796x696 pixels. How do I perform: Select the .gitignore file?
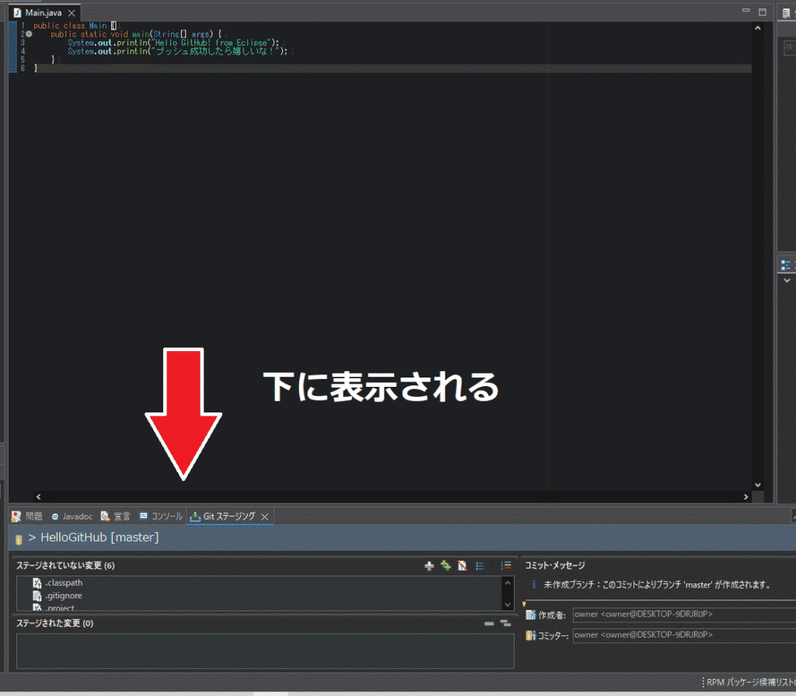tap(63, 596)
